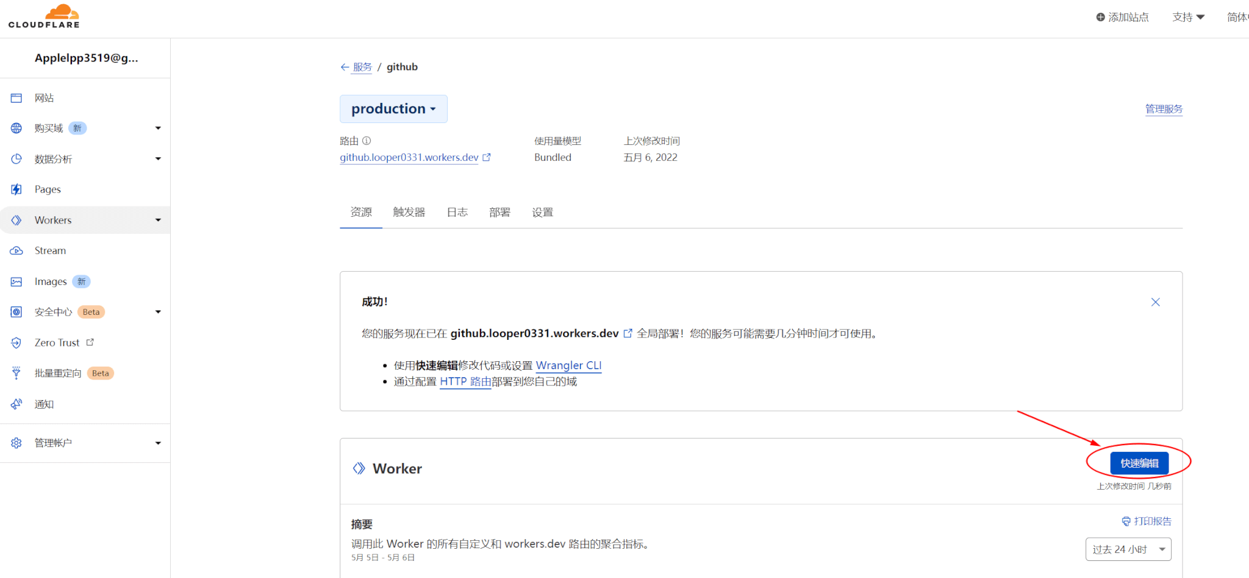Click the Worker section diamond icon
The image size is (1249, 578).
point(359,468)
